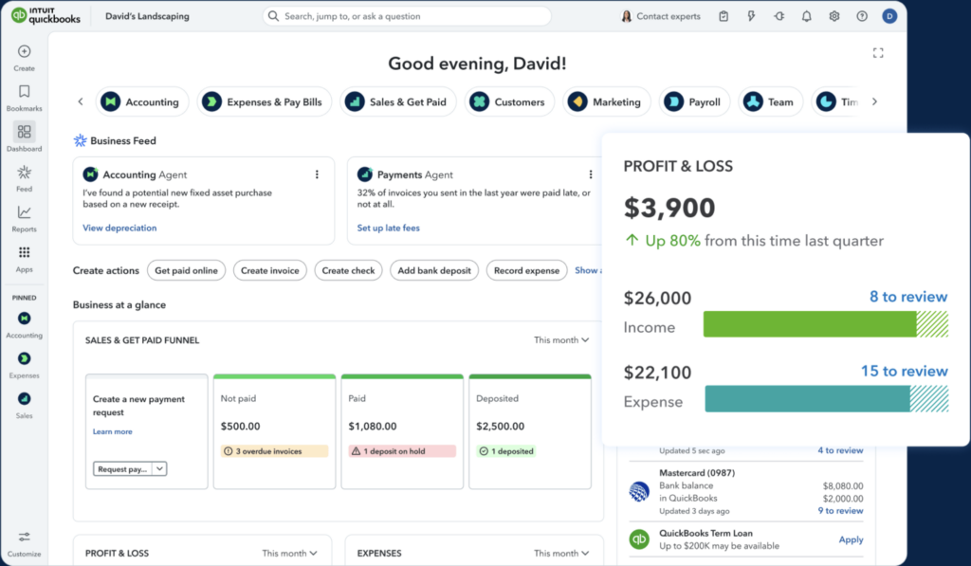971x566 pixels.
Task: Open the Create plus icon in sidebar
Action: [x=24, y=52]
